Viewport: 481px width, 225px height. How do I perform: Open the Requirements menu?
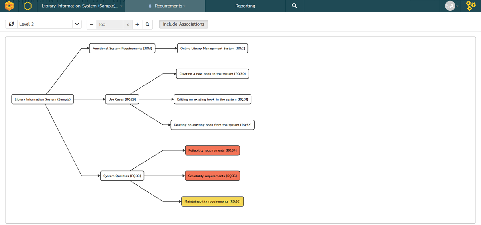coord(170,6)
